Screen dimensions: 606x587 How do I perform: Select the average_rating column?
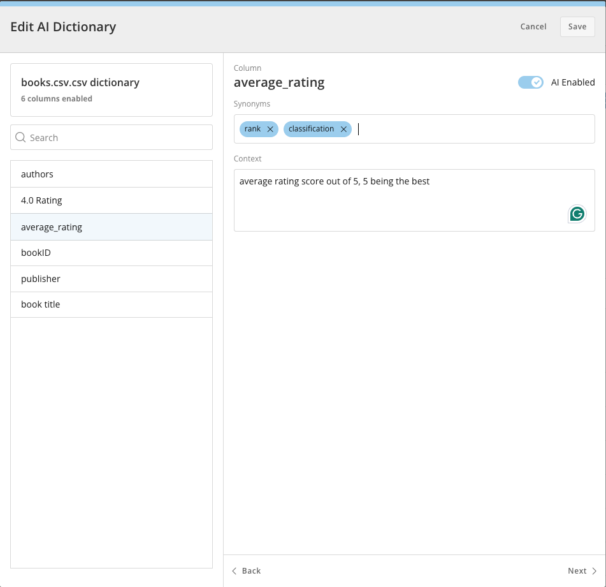pos(112,227)
